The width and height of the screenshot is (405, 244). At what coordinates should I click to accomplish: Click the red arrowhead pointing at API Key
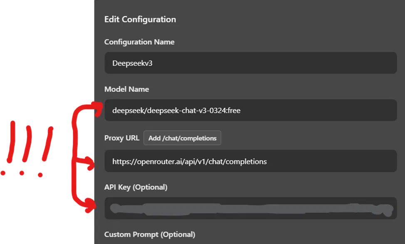89,205
